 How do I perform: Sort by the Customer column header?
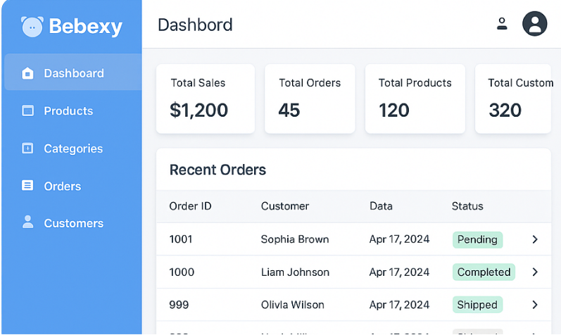(x=284, y=206)
